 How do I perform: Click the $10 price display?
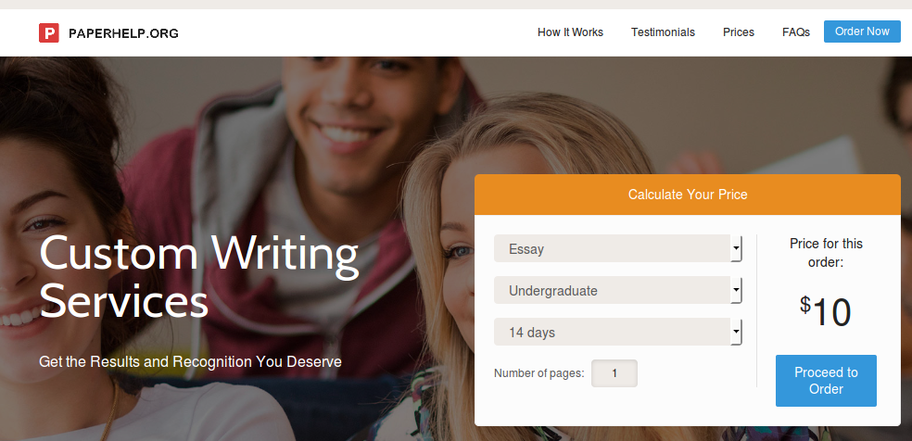(x=825, y=312)
